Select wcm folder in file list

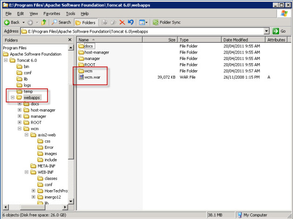86,71
